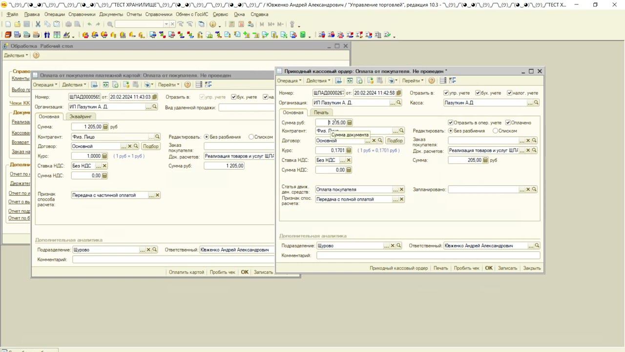Click magnifier icon next to Касса field
The image size is (625, 352).
(x=536, y=103)
